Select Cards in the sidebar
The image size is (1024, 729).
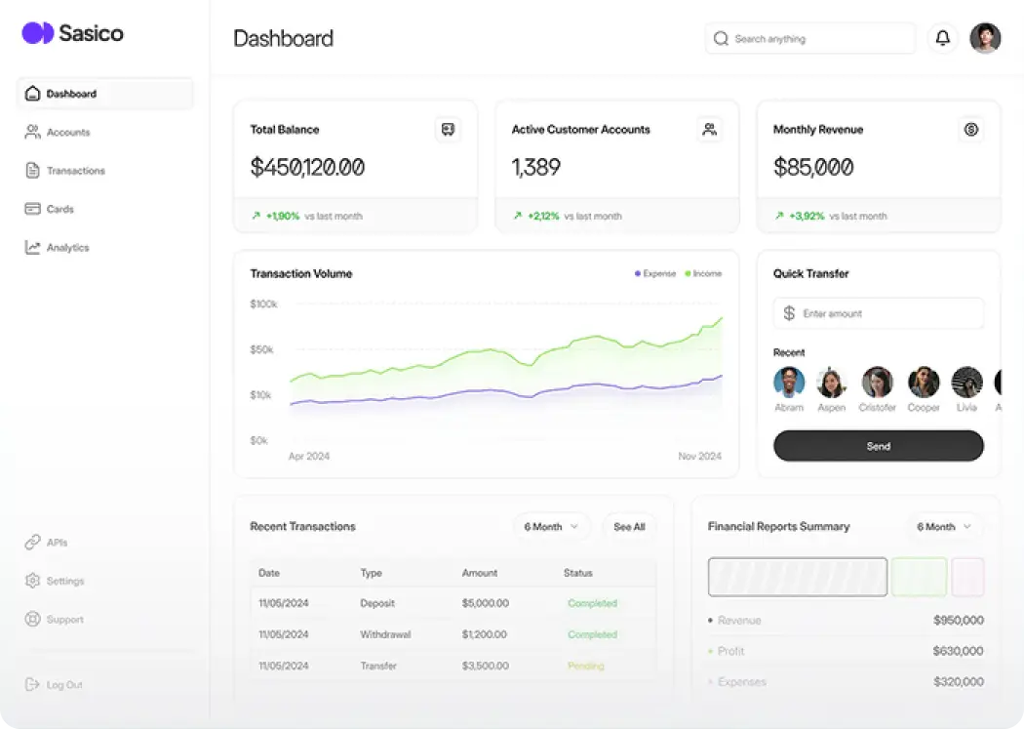coord(59,209)
